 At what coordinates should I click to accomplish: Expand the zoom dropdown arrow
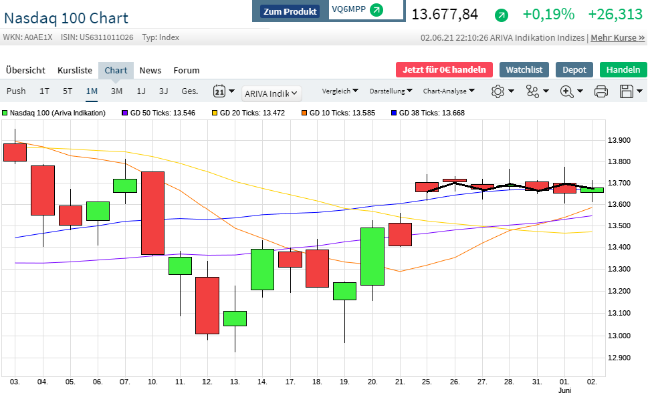pyautogui.click(x=580, y=91)
